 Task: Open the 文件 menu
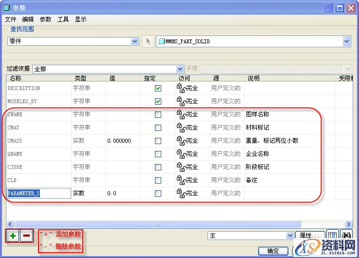pos(10,19)
